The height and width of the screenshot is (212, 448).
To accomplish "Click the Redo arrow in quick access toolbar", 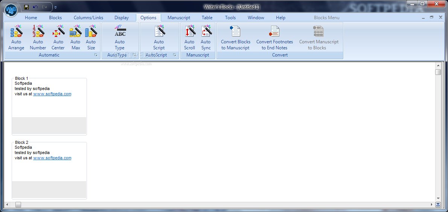I will point(44,7).
